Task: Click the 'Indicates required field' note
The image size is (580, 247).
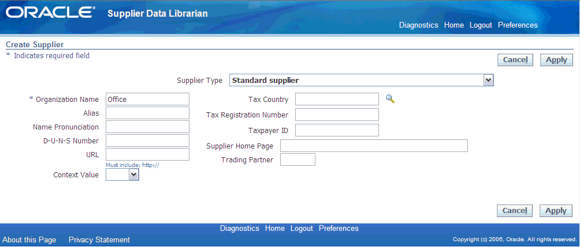Action: 52,56
